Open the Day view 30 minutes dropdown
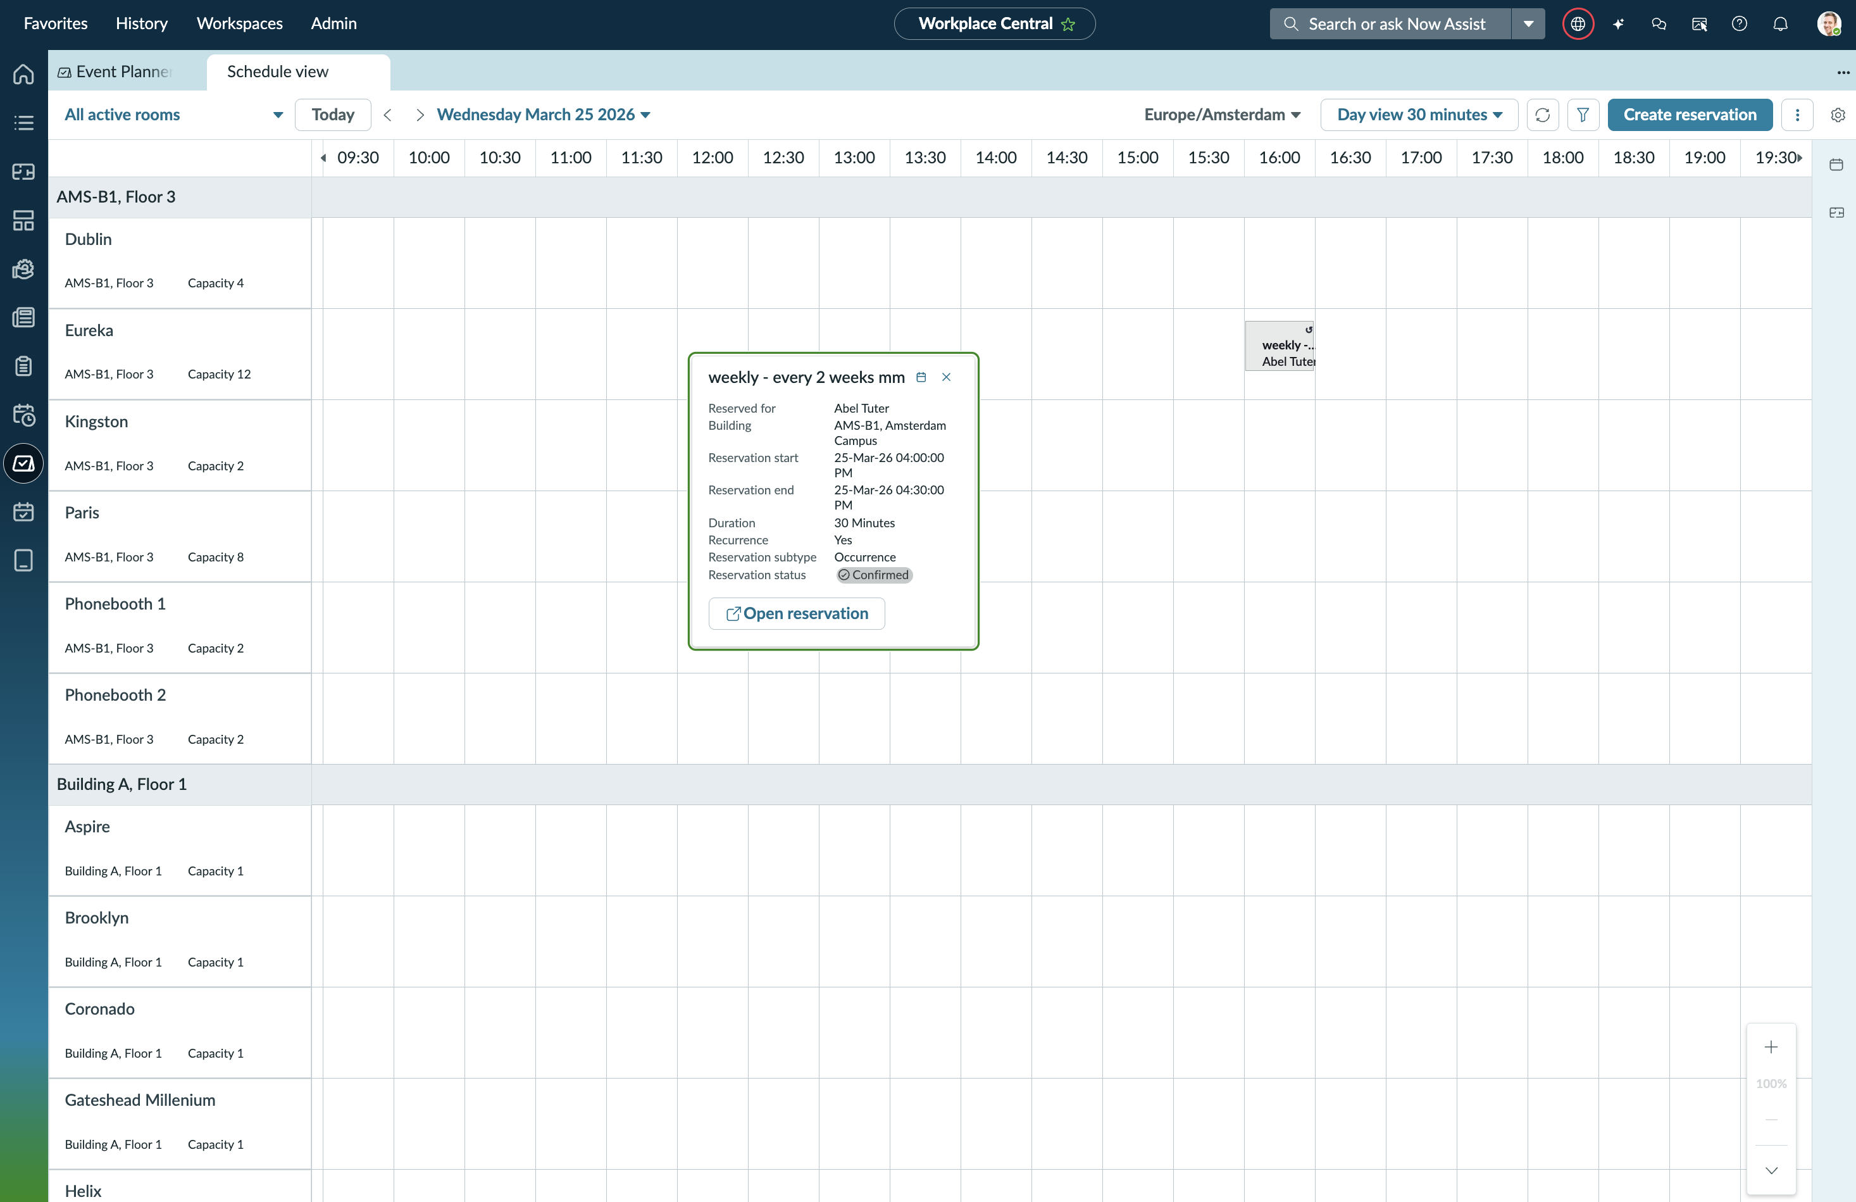 click(1419, 115)
